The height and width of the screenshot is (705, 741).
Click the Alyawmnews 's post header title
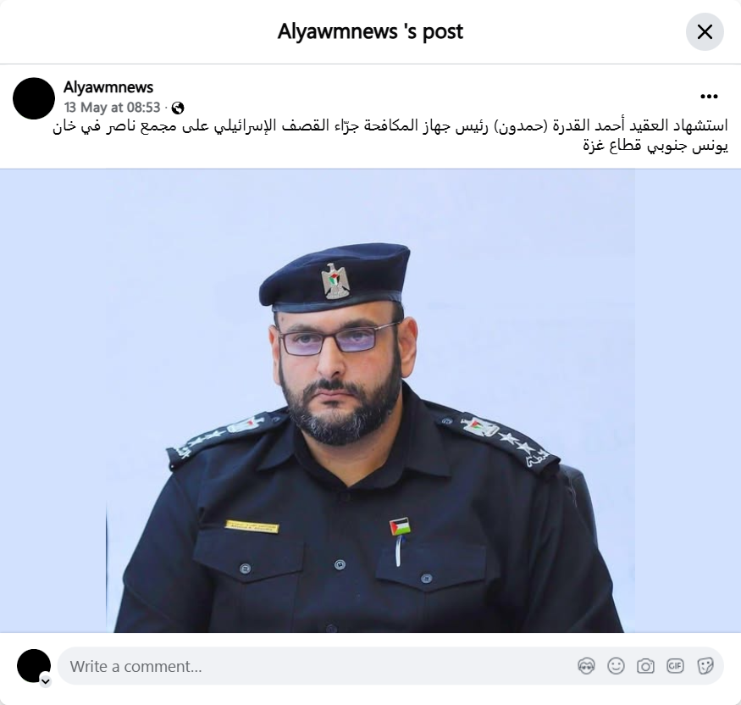pyautogui.click(x=370, y=31)
